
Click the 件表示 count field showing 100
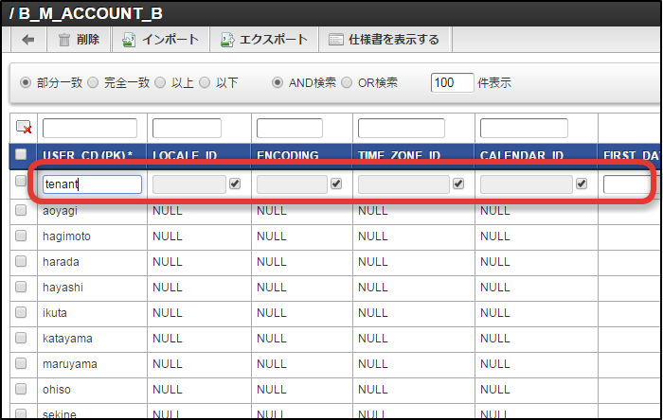[x=452, y=82]
